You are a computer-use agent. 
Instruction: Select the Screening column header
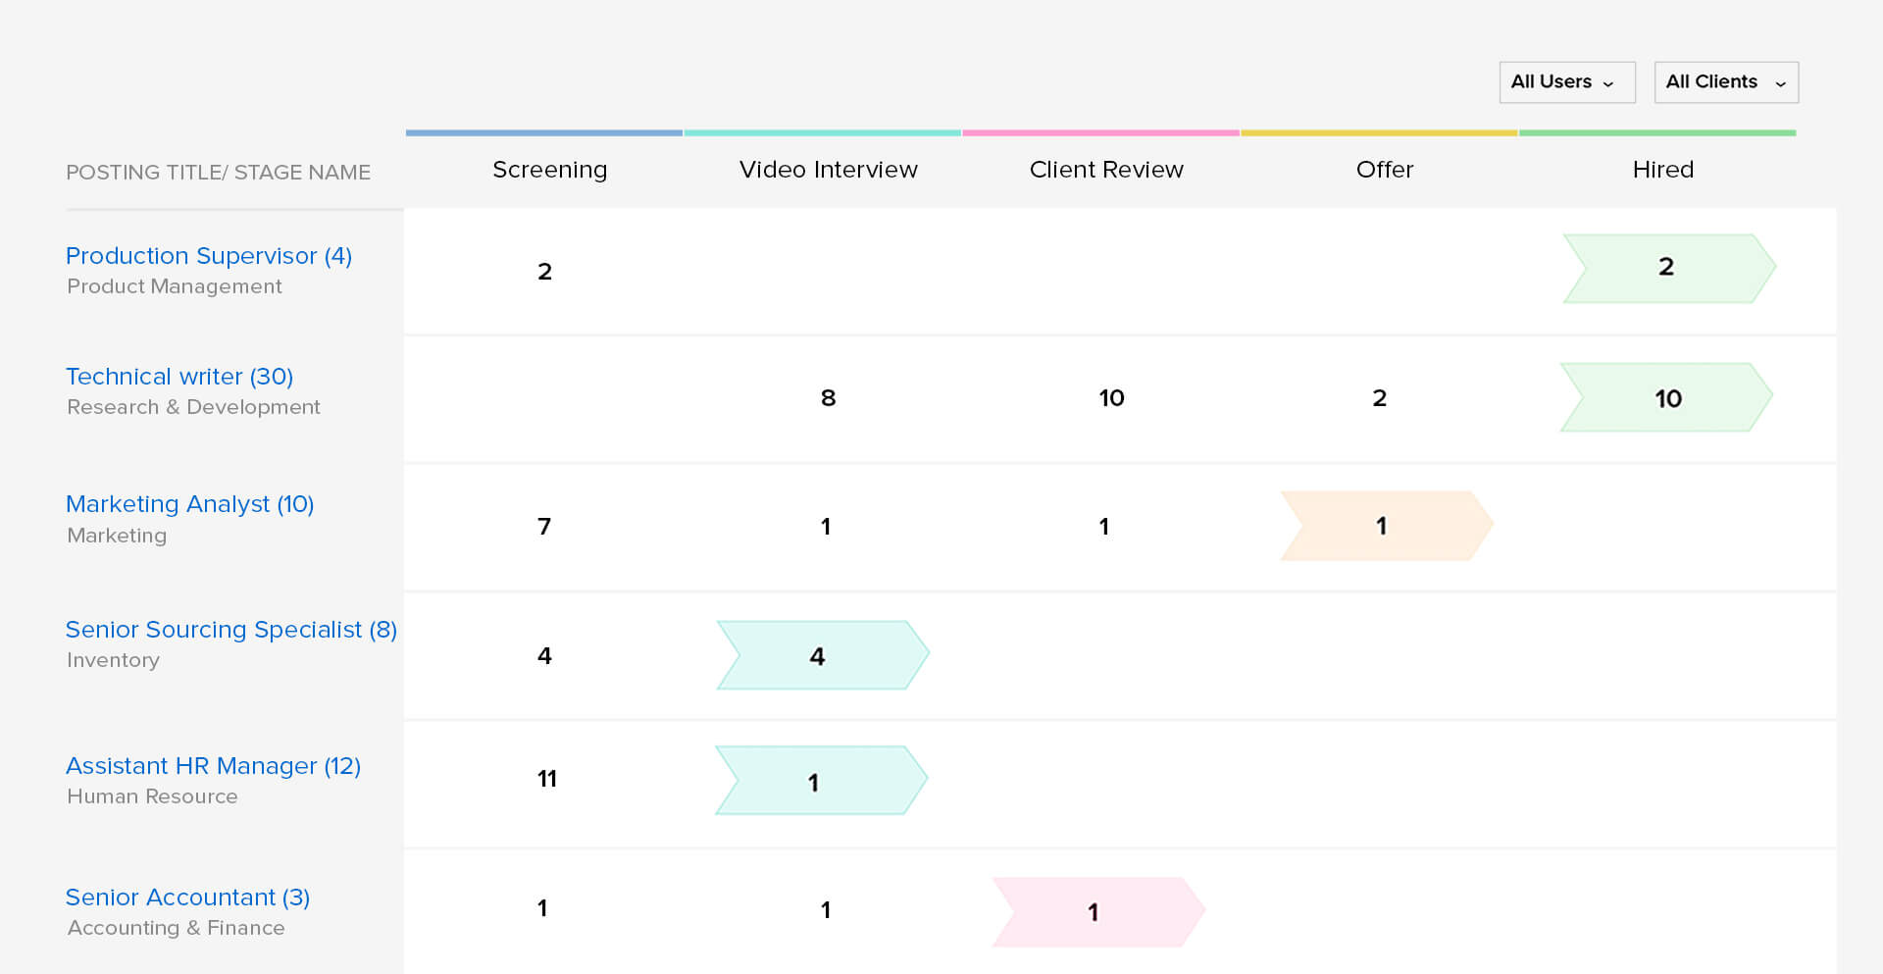coord(549,169)
